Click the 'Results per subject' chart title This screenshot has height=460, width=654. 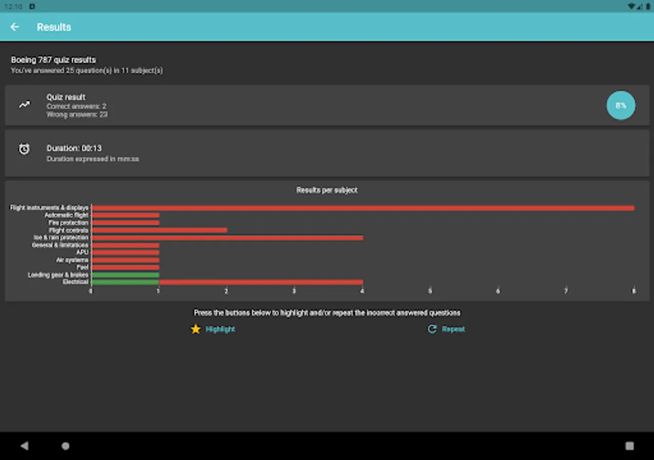[327, 190]
